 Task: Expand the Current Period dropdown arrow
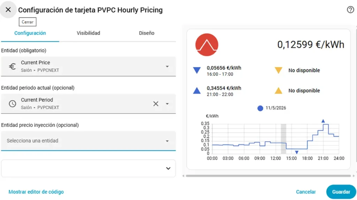pos(167,103)
